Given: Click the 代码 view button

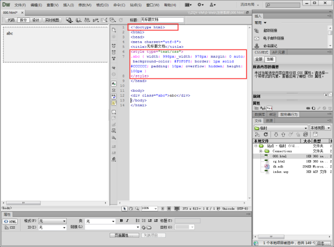Looking at the screenshot, I should pyautogui.click(x=10, y=19).
